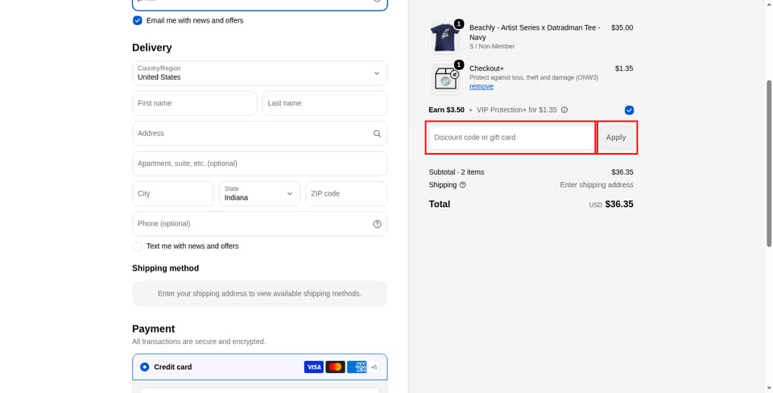Click the S / Non-Member variant text
Viewport: 773px width, 393px height.
(x=492, y=47)
